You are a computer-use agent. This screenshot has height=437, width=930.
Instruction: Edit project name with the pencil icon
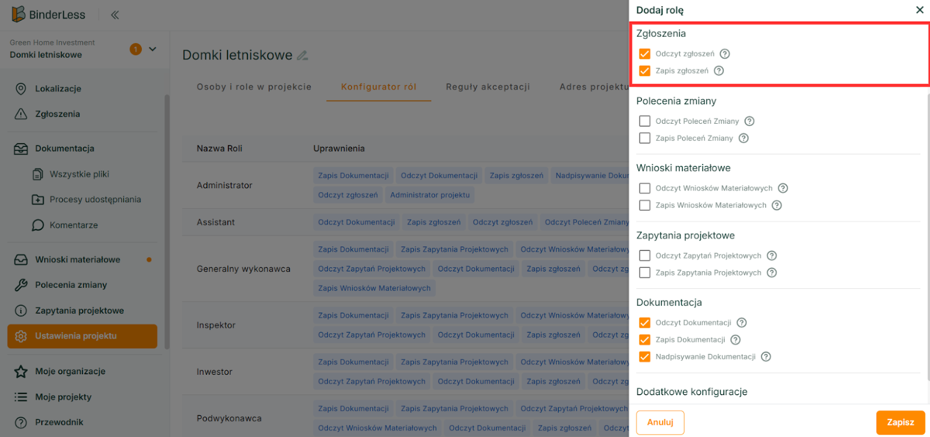pos(302,55)
